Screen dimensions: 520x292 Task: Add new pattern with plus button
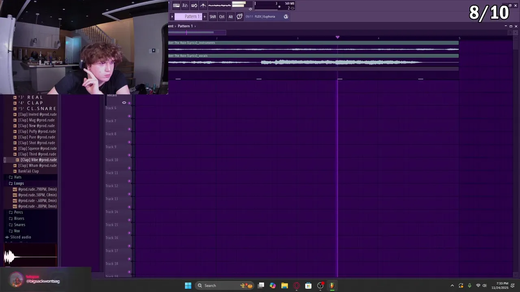pyautogui.click(x=204, y=17)
